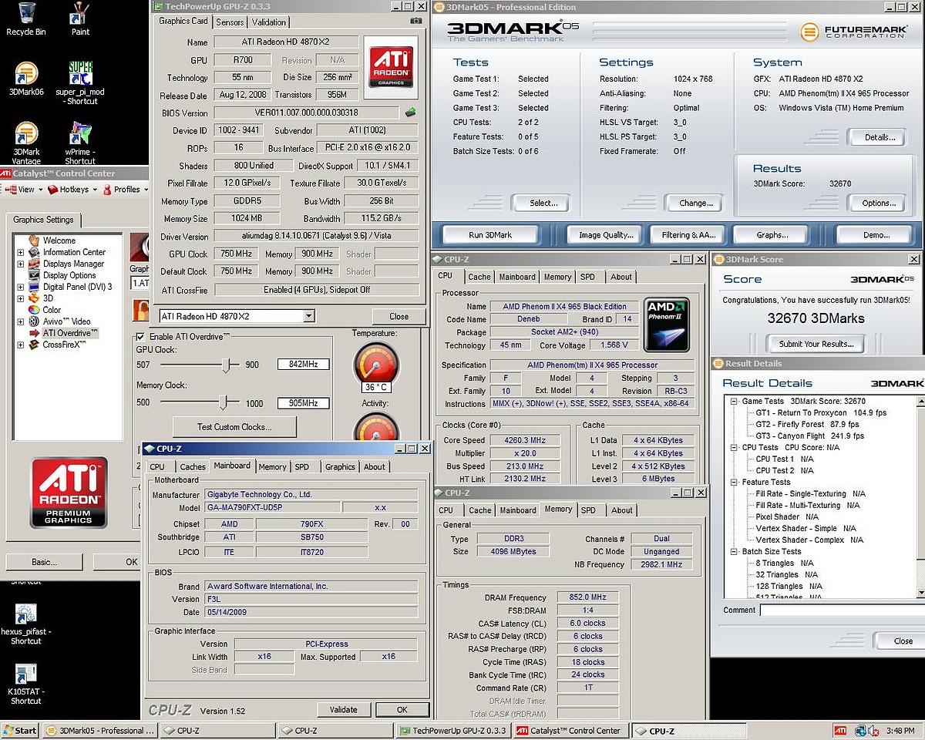Click the Memory Clock slider in Overdrive
Viewport: 925px width, 740px height.
[223, 402]
